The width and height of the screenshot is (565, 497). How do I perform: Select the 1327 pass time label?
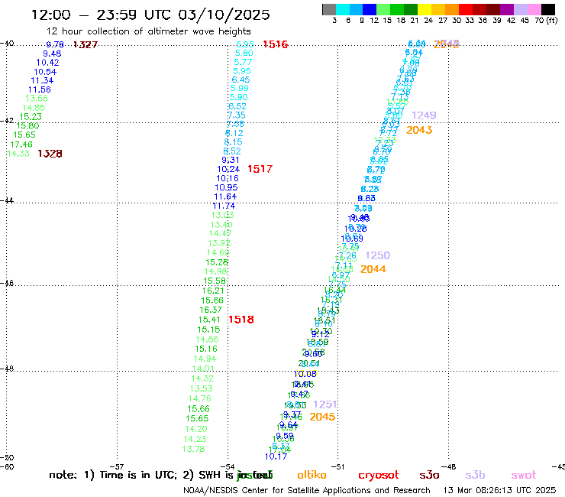(x=86, y=44)
